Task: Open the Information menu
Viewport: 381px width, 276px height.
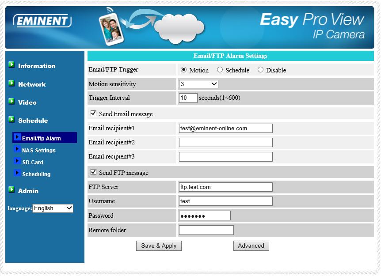Action: pos(37,66)
